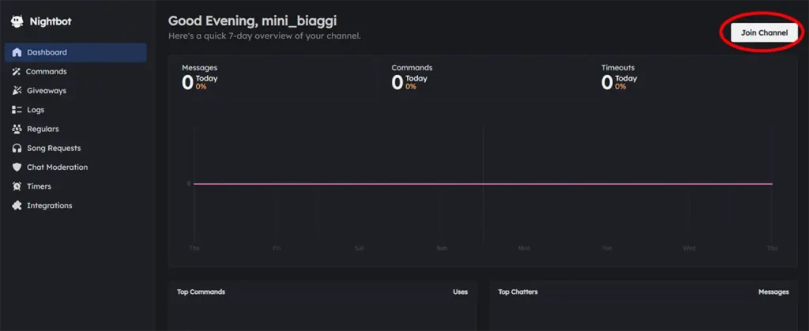Image resolution: width=809 pixels, height=331 pixels.
Task: Click the Sun label on chart axis
Action: tap(442, 248)
